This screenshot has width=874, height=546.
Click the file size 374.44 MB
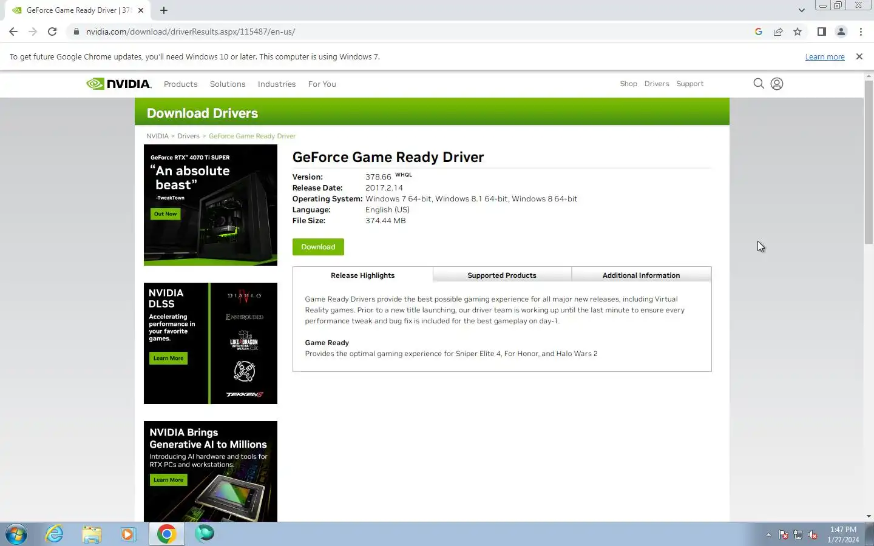[x=385, y=221]
